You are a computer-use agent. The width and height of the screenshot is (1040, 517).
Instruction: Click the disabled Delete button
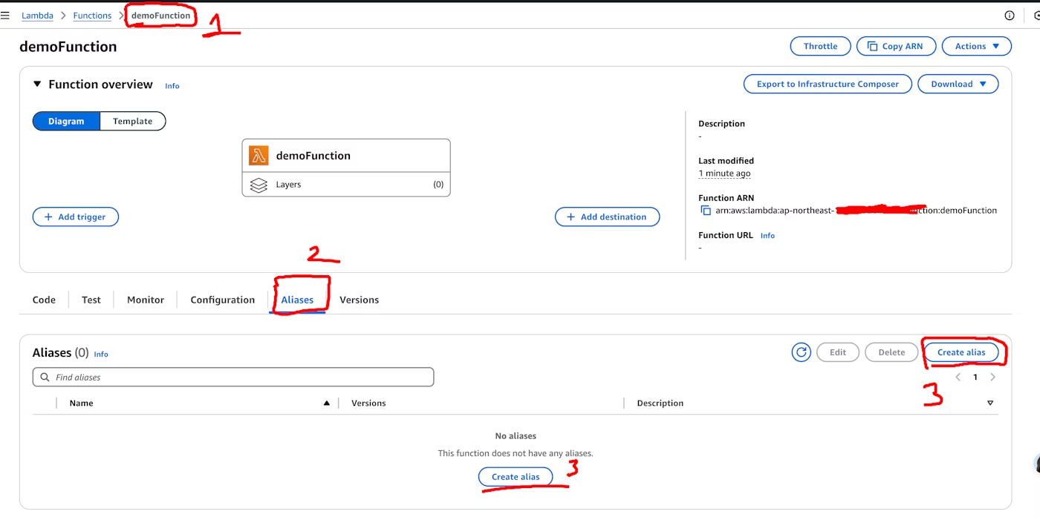(891, 352)
